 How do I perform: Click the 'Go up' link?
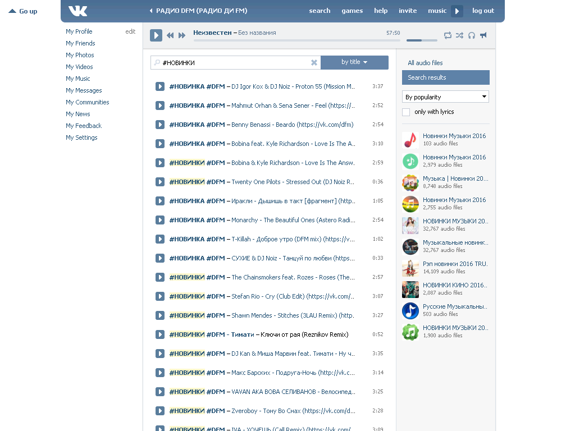(22, 11)
